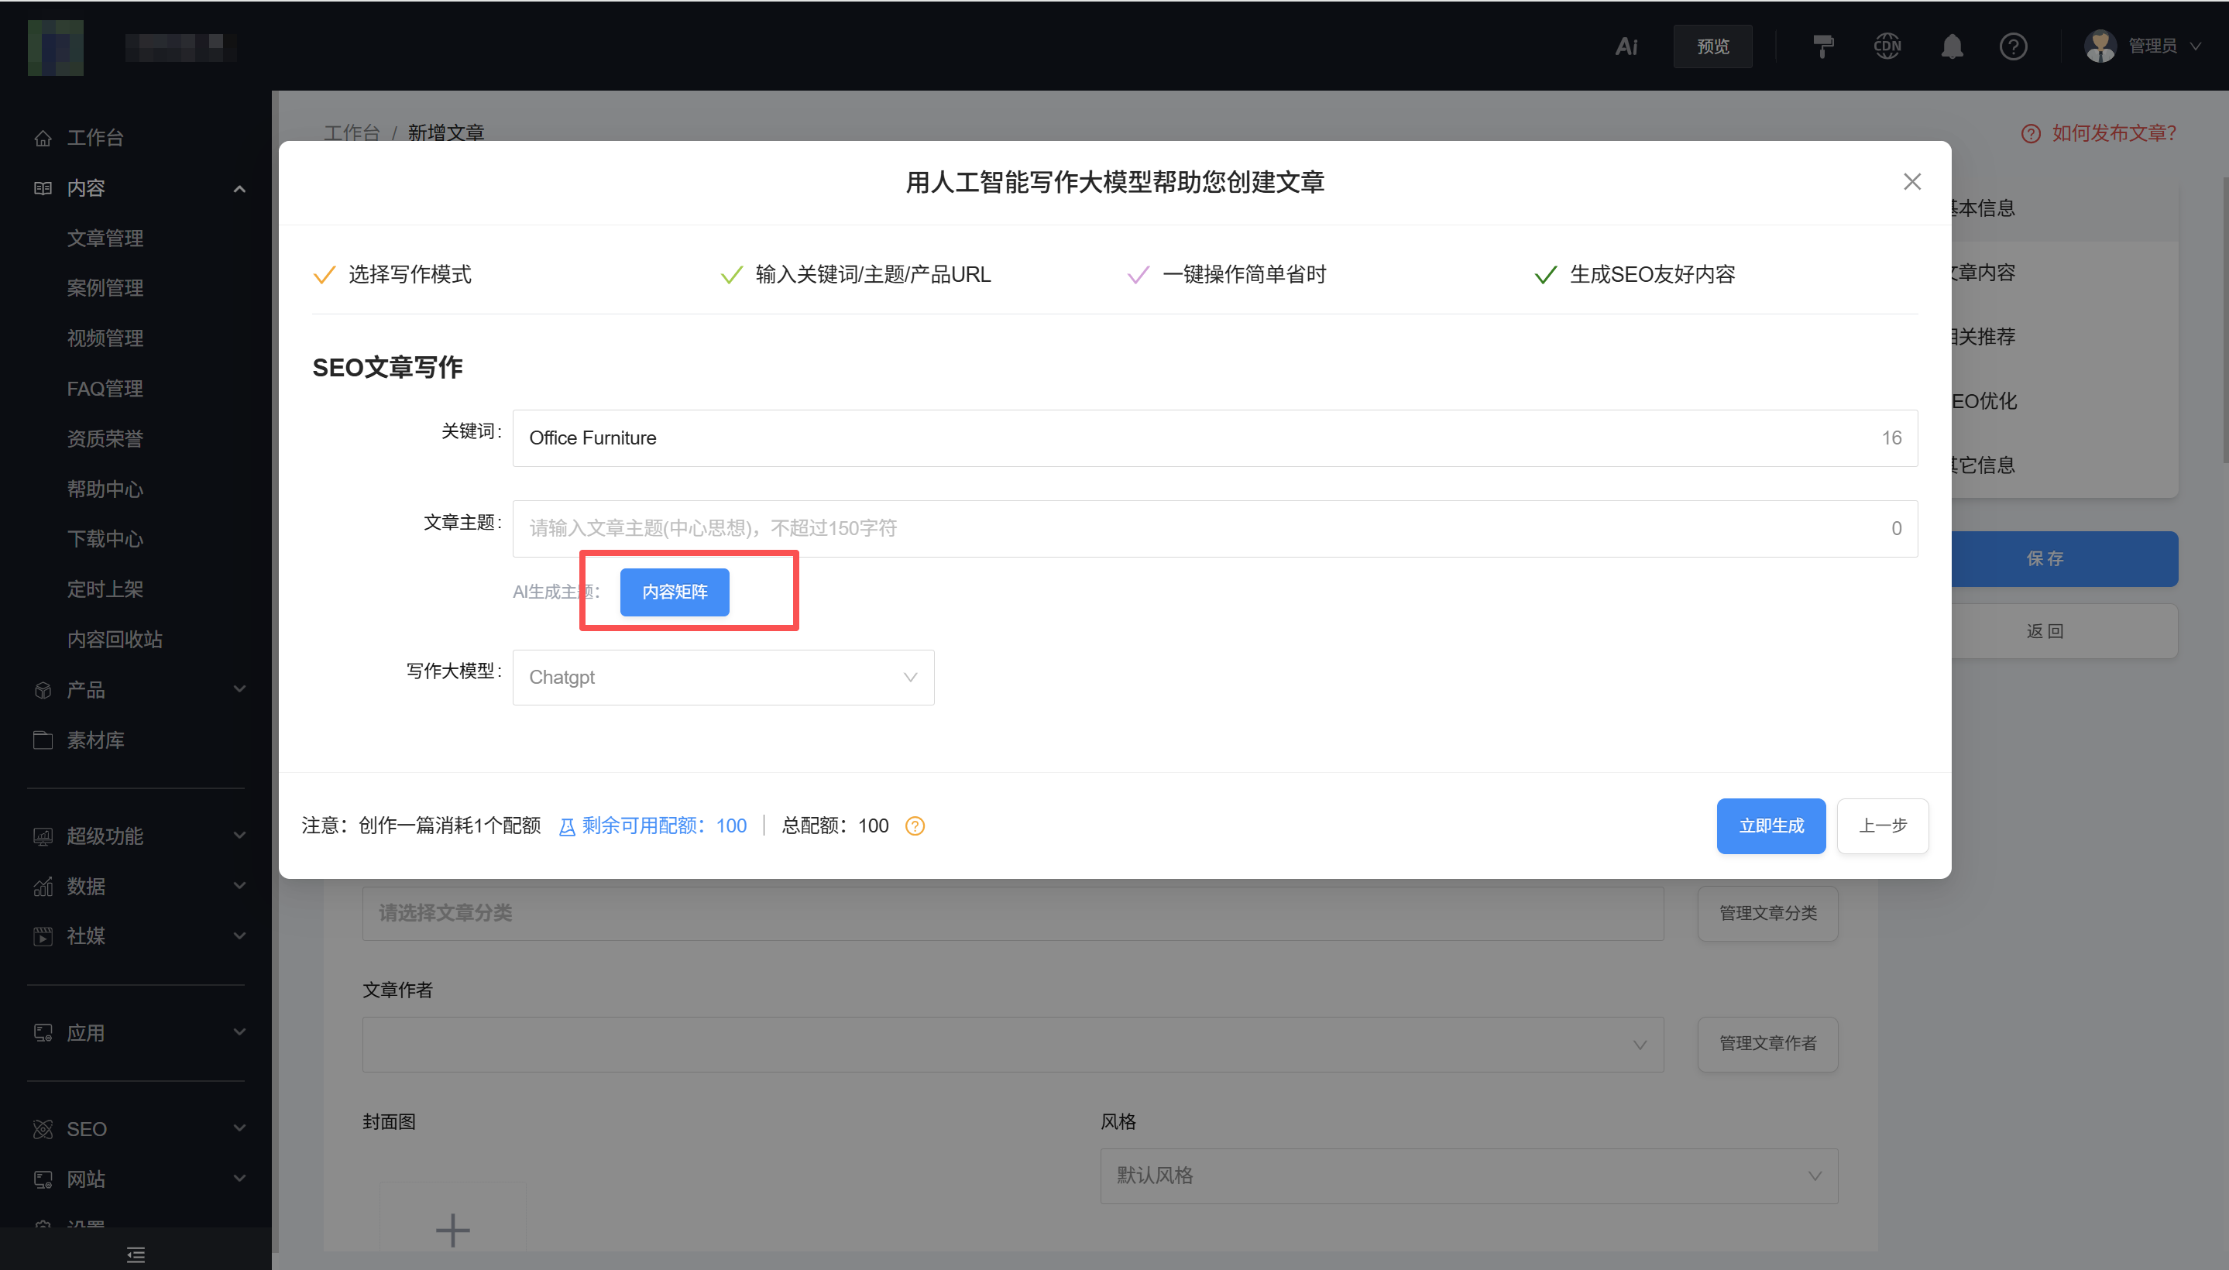
Task: Click the AI assistant icon in top bar
Action: pyautogui.click(x=1626, y=46)
